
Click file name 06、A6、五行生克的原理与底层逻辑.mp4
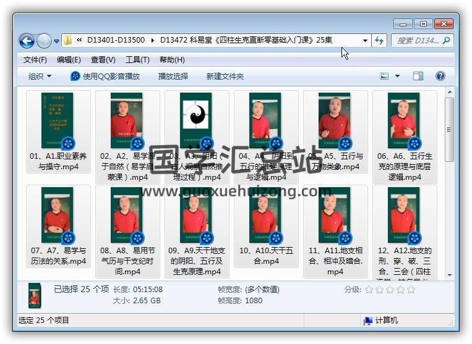click(x=405, y=167)
